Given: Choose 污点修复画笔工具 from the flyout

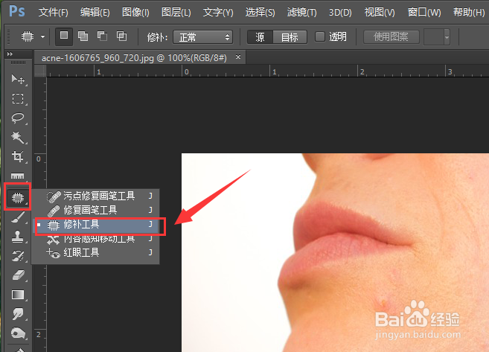Looking at the screenshot, I should point(95,196).
